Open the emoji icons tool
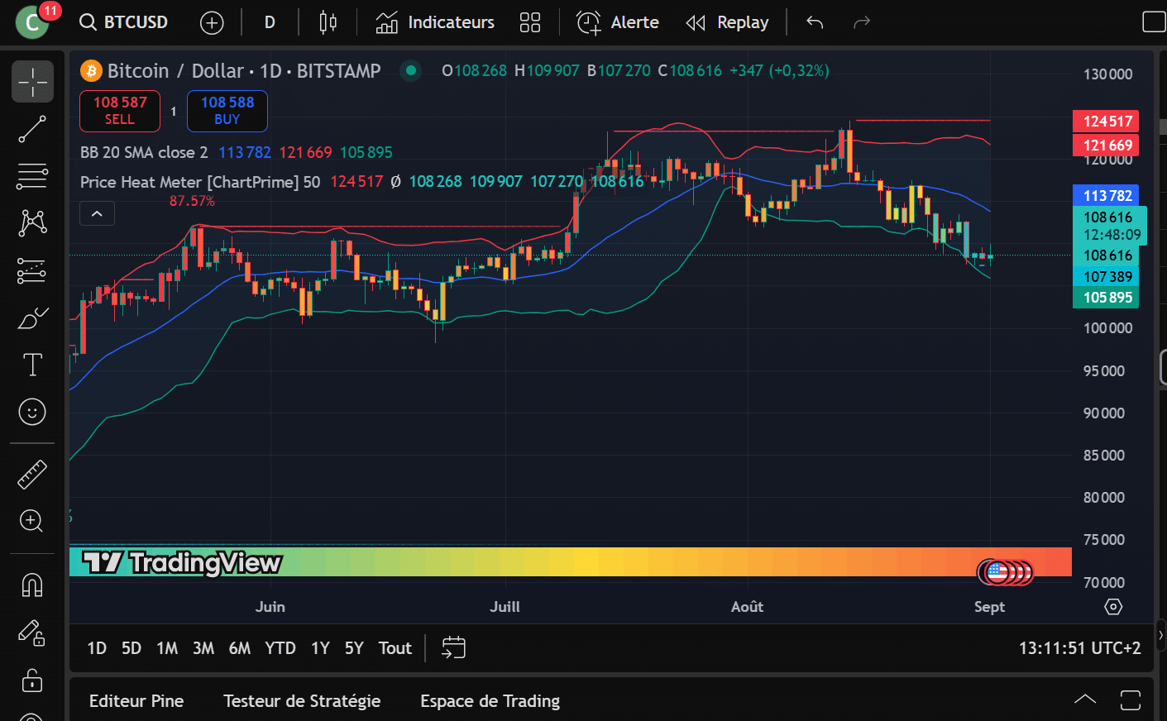Screen dimensions: 1167x721 [32, 412]
